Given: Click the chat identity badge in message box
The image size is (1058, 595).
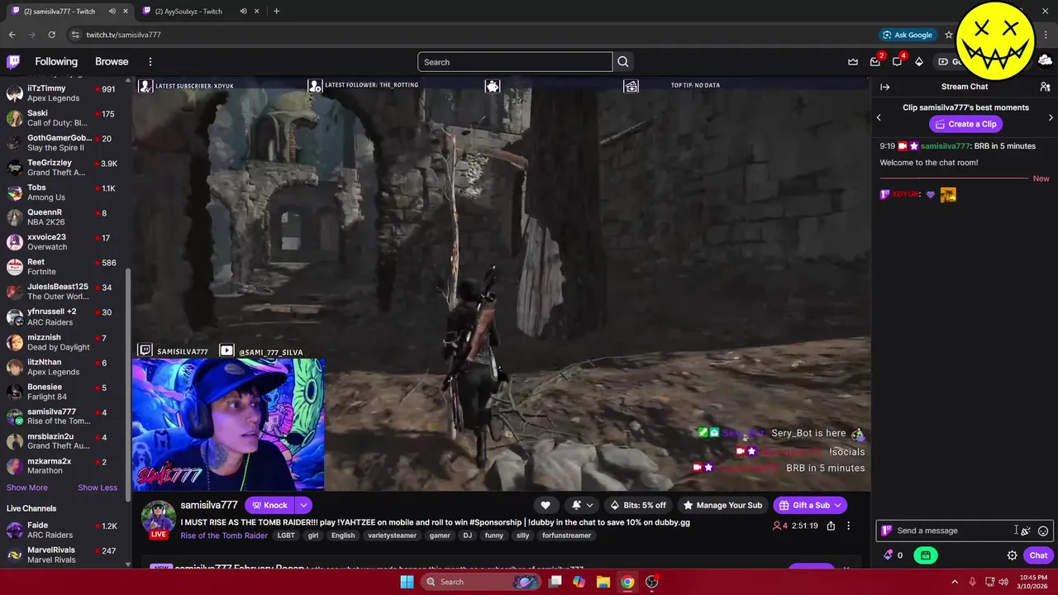Looking at the screenshot, I should [887, 531].
